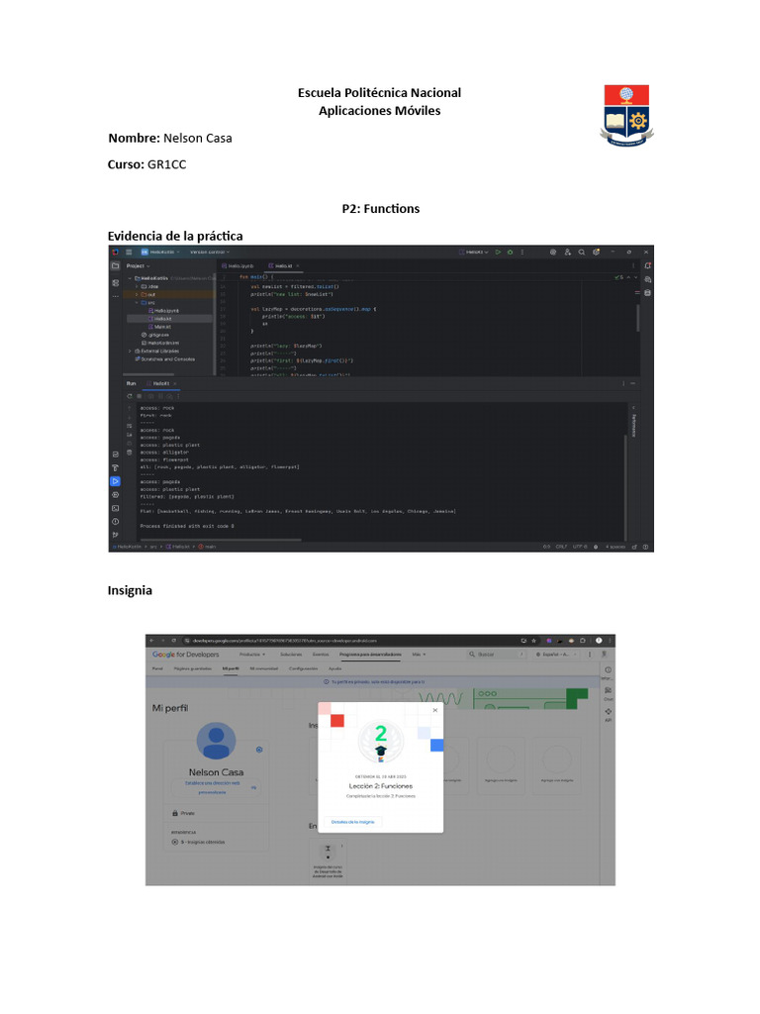
Task: Open the Soluciones nav link
Action: coord(291,655)
